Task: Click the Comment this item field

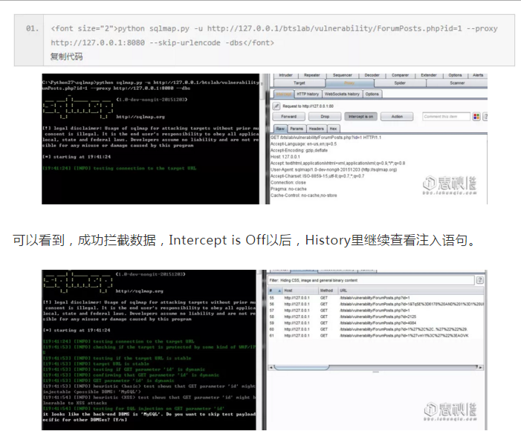Action: (446, 117)
